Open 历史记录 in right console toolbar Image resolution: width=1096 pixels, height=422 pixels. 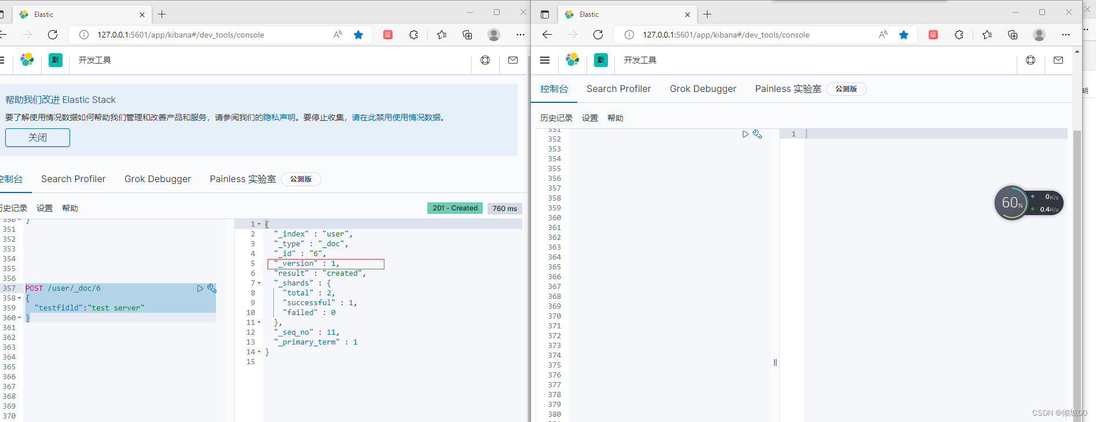(556, 118)
